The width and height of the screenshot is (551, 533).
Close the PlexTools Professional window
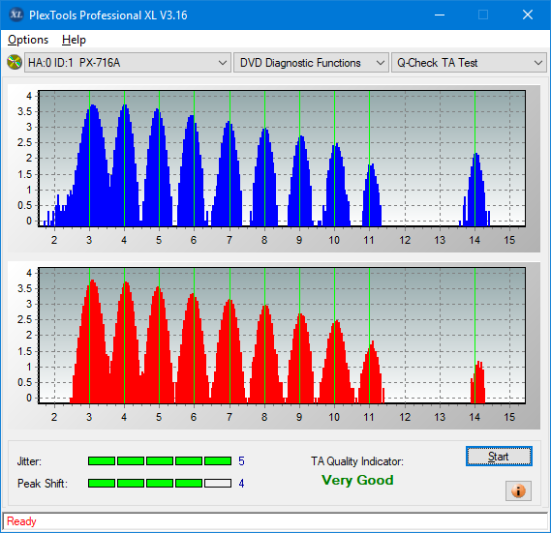528,15
